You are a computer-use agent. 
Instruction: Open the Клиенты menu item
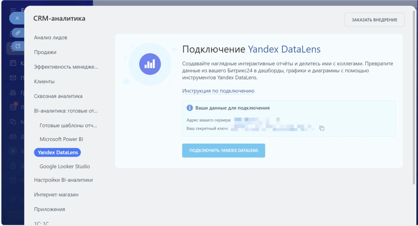point(44,82)
